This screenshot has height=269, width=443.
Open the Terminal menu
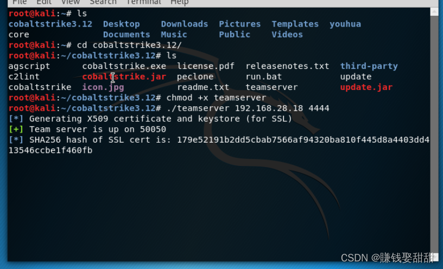tap(143, 2)
